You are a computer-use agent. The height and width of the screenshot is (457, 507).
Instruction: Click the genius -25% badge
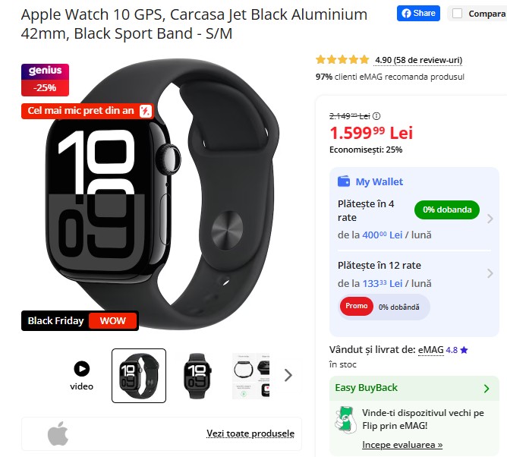(45, 80)
